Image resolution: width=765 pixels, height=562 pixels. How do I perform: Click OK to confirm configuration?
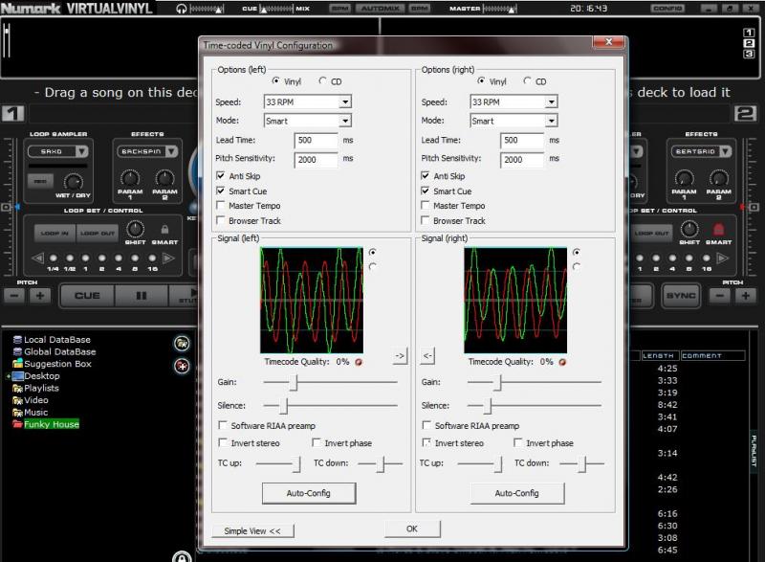[x=411, y=528]
